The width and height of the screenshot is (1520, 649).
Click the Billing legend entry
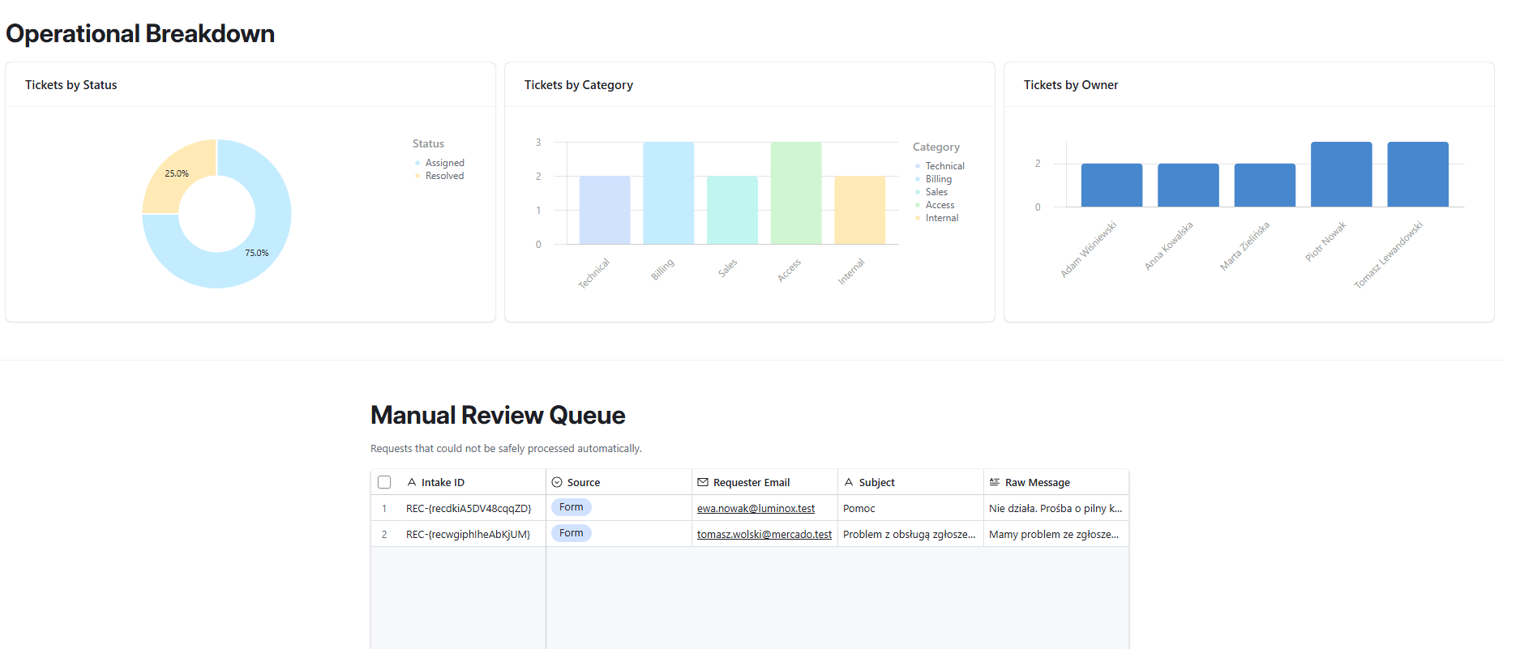point(933,179)
